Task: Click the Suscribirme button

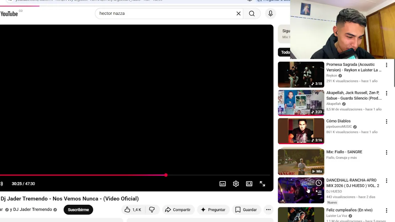Action: (x=78, y=210)
